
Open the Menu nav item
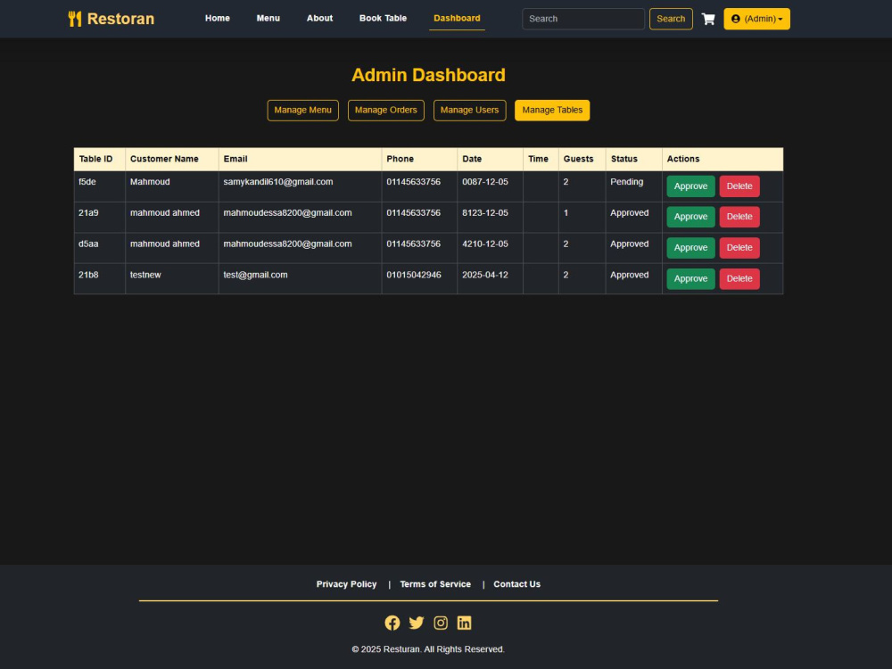(268, 18)
